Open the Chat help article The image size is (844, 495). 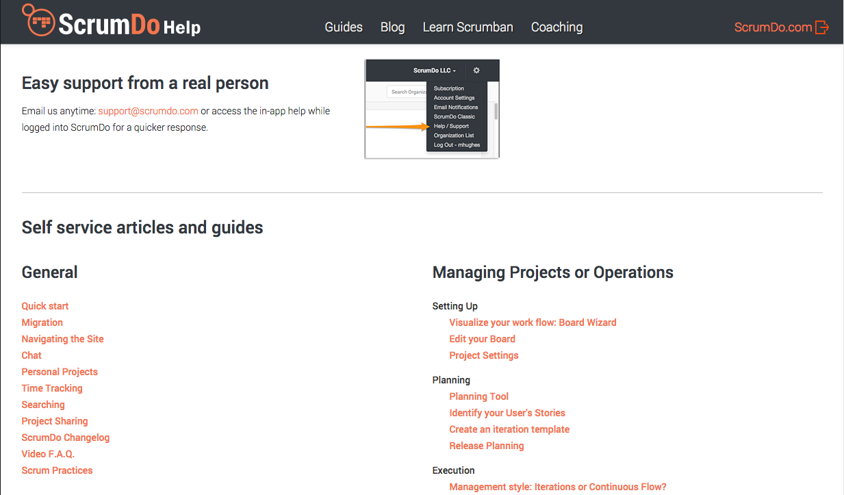[x=31, y=355]
